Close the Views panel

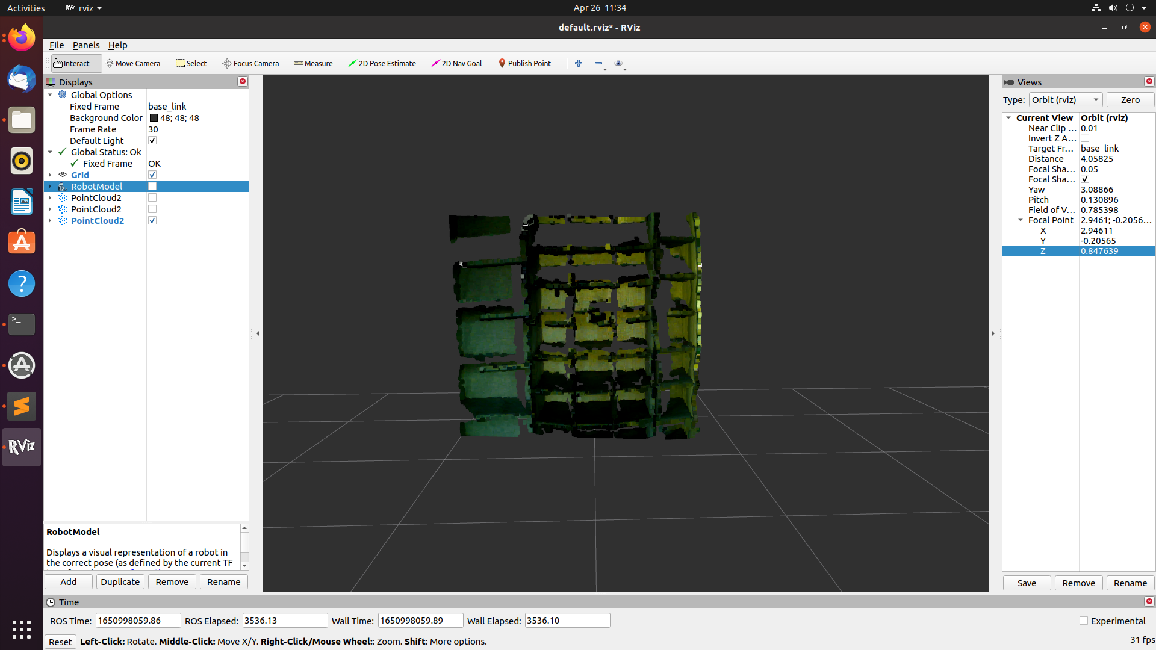click(1149, 81)
